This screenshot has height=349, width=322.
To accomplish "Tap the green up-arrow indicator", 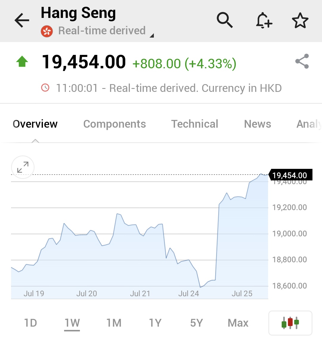I will tap(22, 61).
